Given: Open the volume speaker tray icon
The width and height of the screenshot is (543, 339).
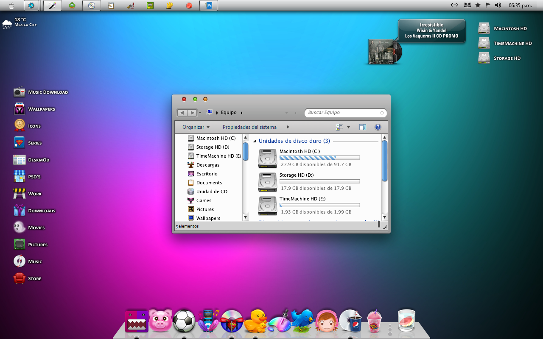Looking at the screenshot, I should pyautogui.click(x=498, y=5).
